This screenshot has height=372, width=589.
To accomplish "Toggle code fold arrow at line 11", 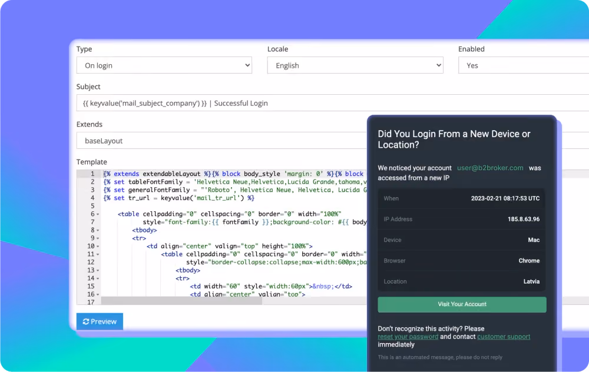I will pyautogui.click(x=98, y=254).
